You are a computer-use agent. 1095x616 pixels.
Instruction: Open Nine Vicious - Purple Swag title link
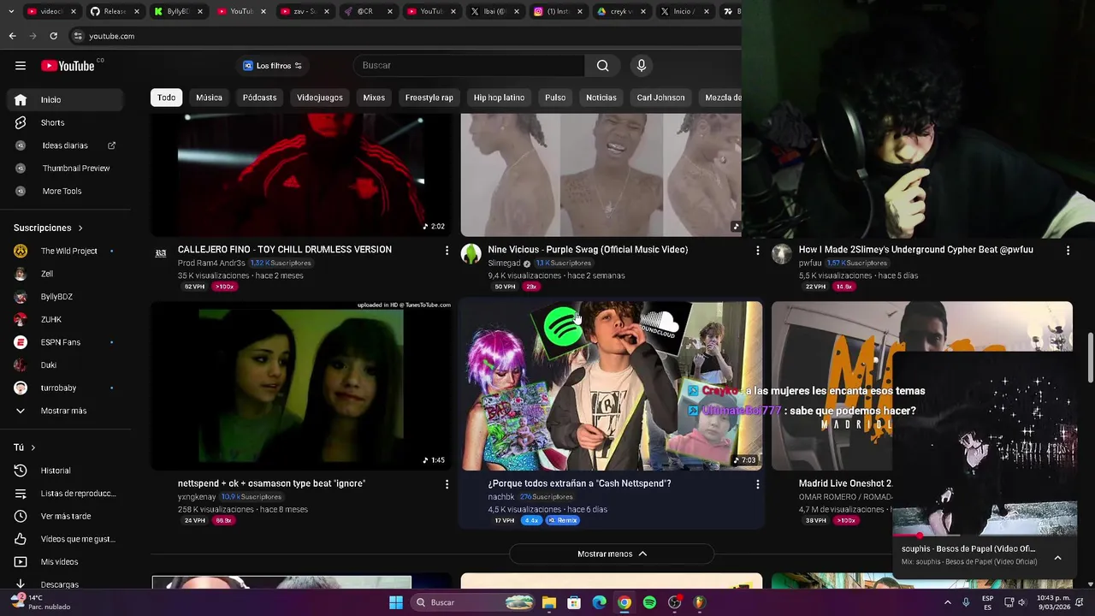pyautogui.click(x=588, y=250)
